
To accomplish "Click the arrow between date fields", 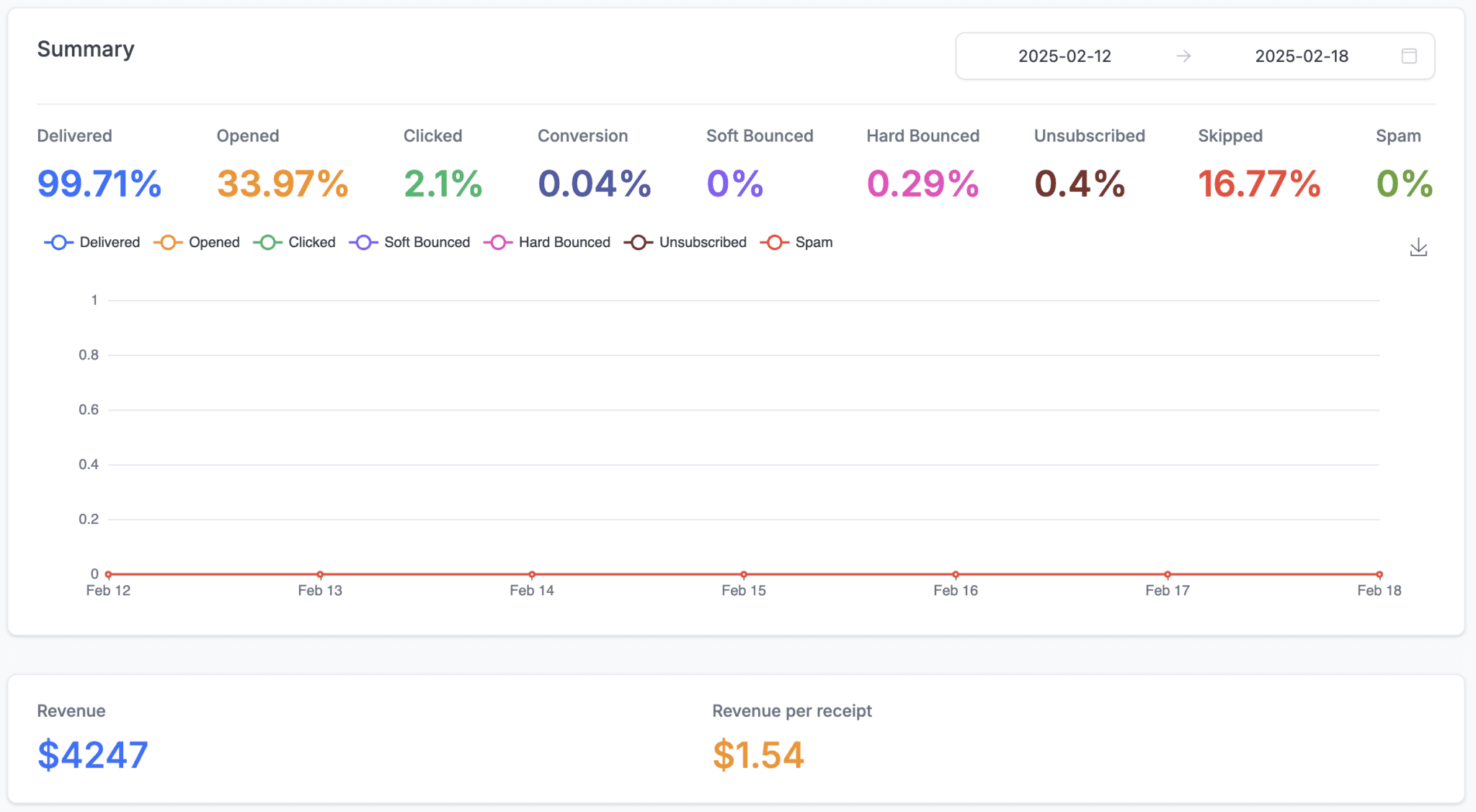I will coord(1183,56).
